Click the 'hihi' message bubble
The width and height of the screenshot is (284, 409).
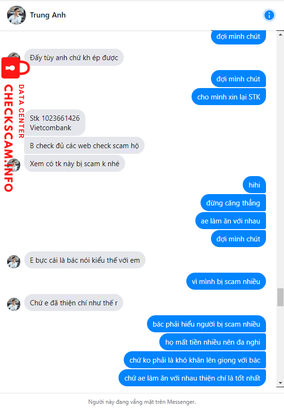click(254, 185)
